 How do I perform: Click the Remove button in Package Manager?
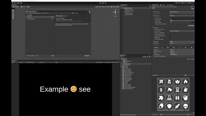point(87,56)
